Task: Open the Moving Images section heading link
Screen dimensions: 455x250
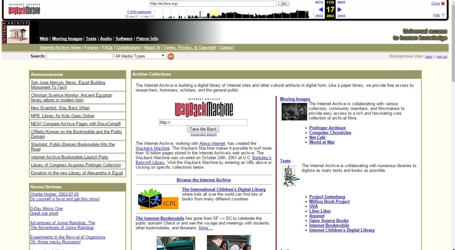Action: pyautogui.click(x=295, y=99)
